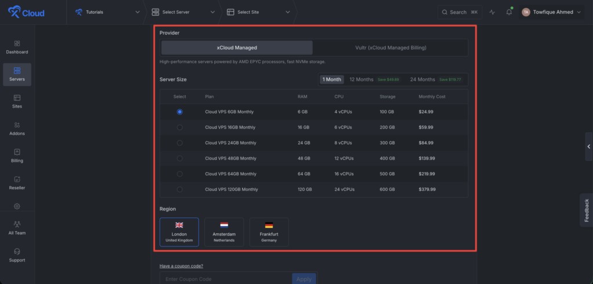Click the xCloud logo
Screen dimensions: 593x284
coord(26,12)
